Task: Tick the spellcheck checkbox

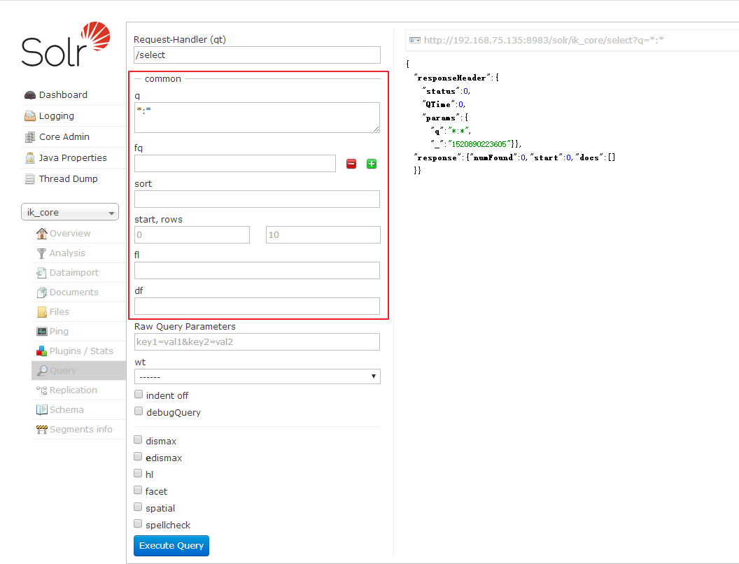Action: [139, 524]
